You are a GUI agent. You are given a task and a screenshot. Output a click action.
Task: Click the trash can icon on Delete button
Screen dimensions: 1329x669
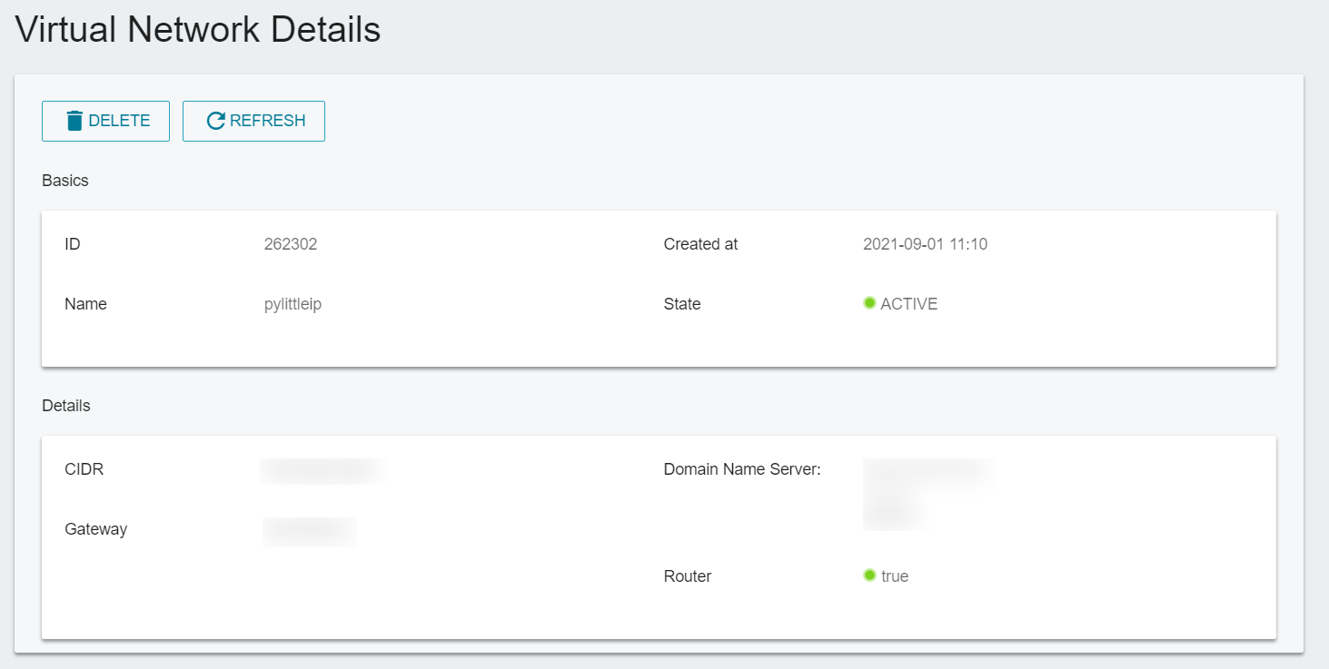75,121
